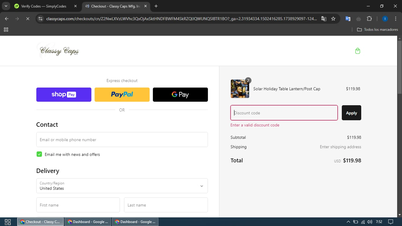Click the Solar Holiday lantern product thumbnail

click(240, 89)
